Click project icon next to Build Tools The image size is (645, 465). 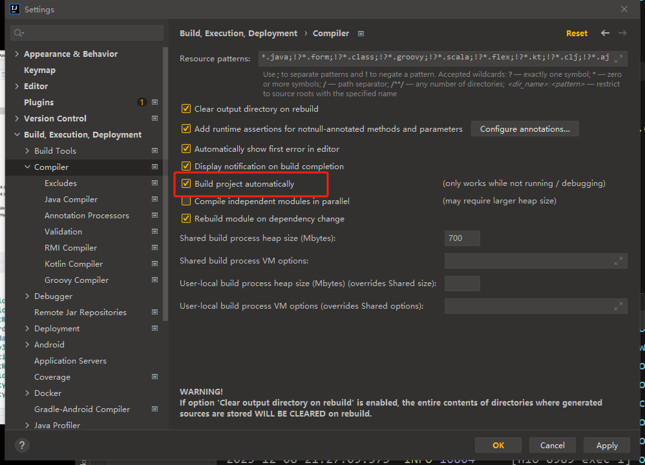coord(154,151)
